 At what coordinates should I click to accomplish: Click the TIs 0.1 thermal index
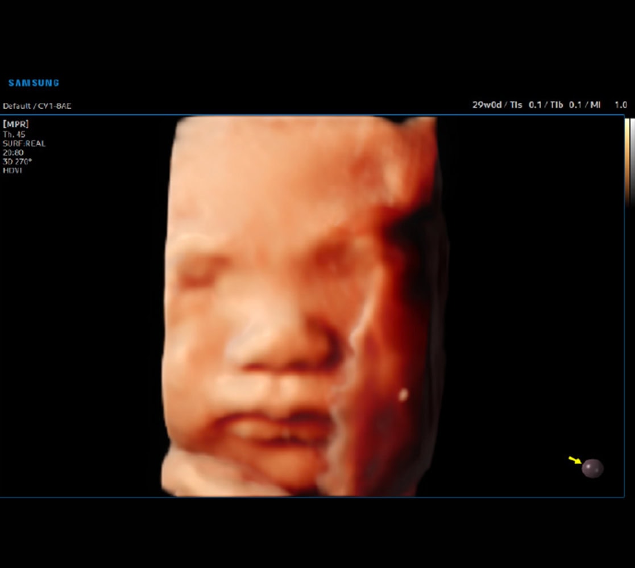point(525,105)
